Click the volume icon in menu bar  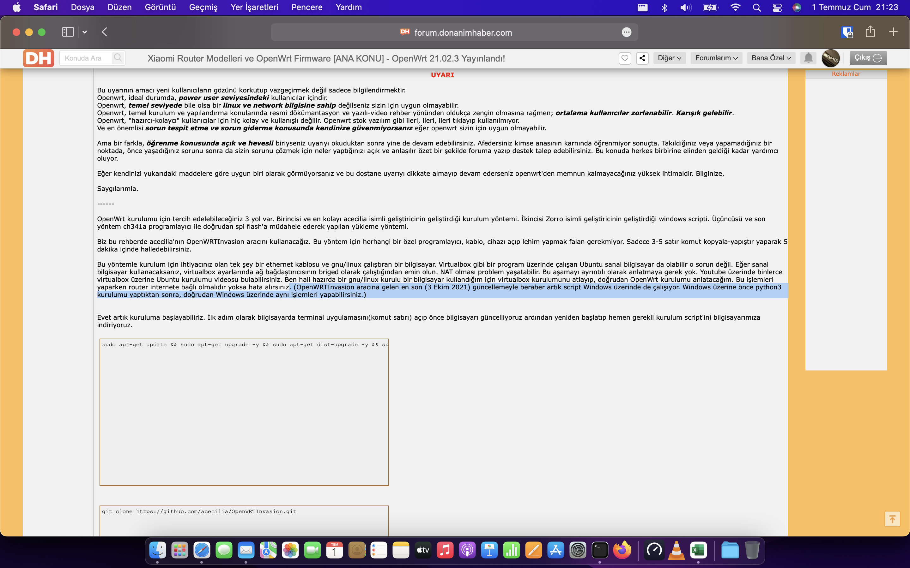click(686, 8)
